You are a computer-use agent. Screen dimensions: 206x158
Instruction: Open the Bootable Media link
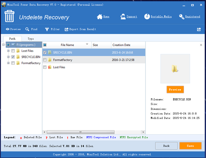point(161,17)
